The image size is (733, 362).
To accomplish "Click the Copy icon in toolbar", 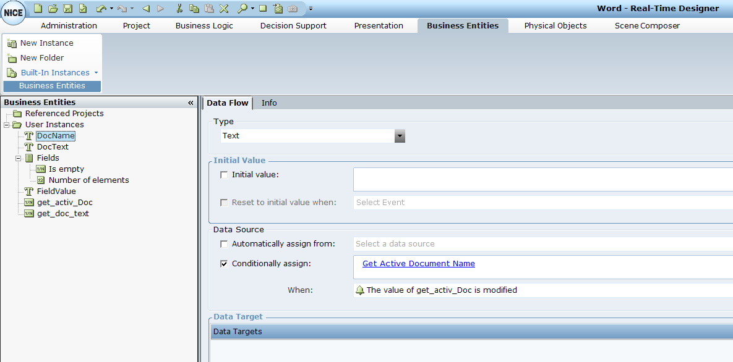I will [194, 8].
